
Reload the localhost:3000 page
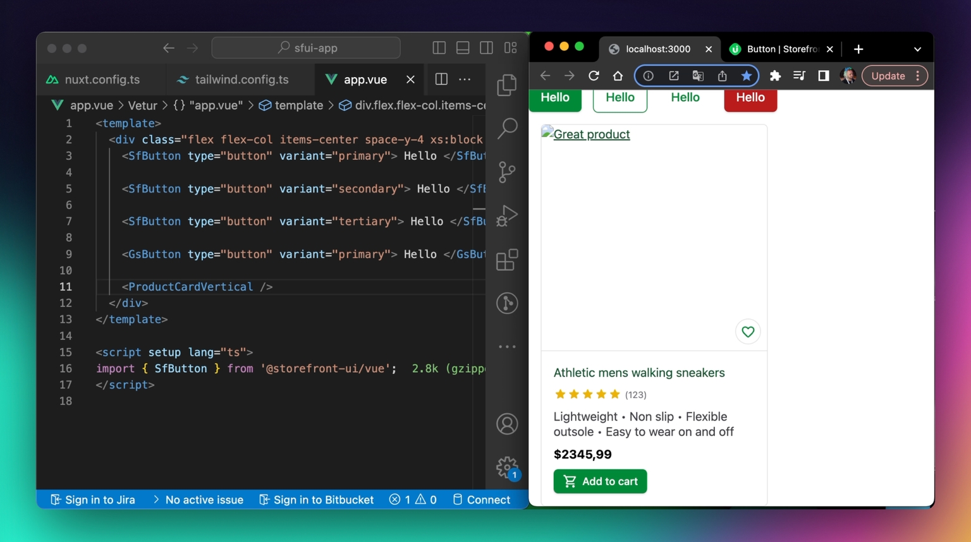[x=594, y=76]
